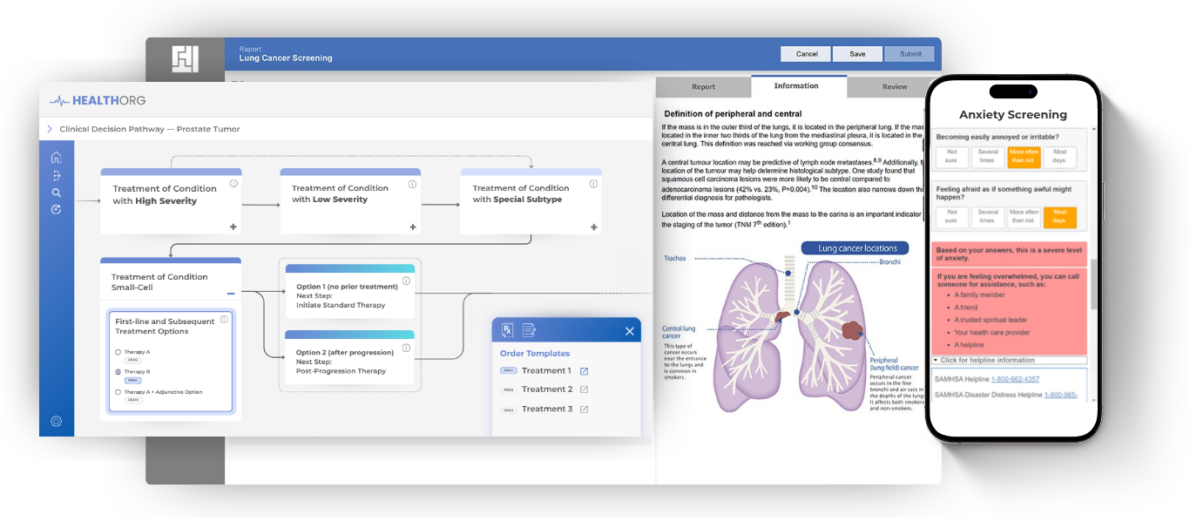Select the Treatment 3 order template

(545, 410)
